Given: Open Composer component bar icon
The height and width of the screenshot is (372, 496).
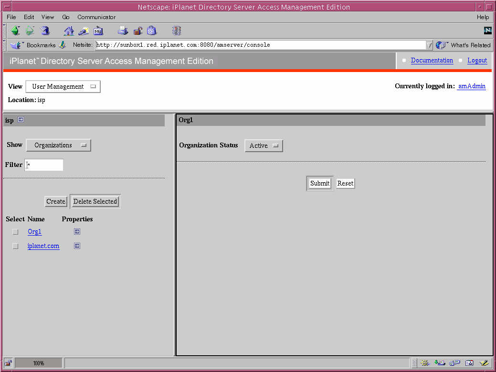Looking at the screenshot, I should 484,363.
